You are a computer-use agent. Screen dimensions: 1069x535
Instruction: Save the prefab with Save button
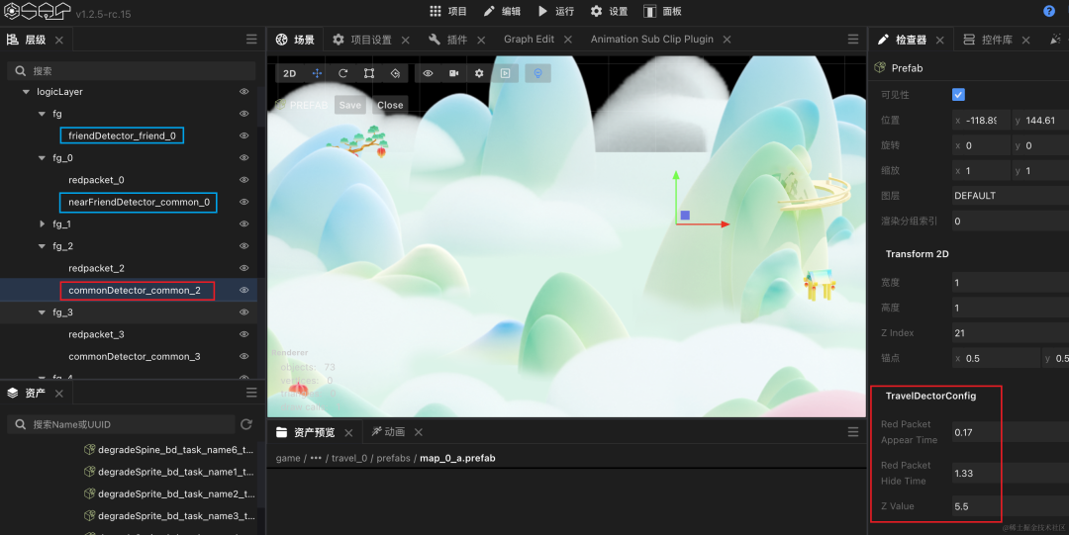[349, 105]
